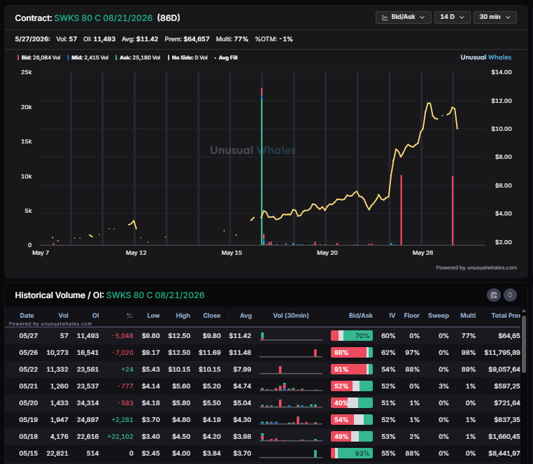533x464 pixels.
Task: Click the $11,795,89 total premium cell
Action: [502, 353]
